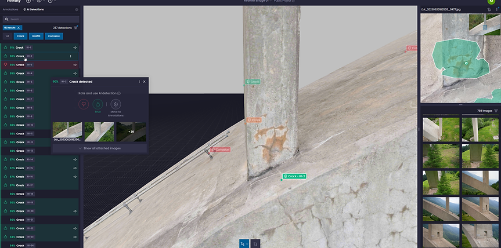The image size is (501, 248).
Task: Select the 87% Crack R1-17 row
Action: 39,185
